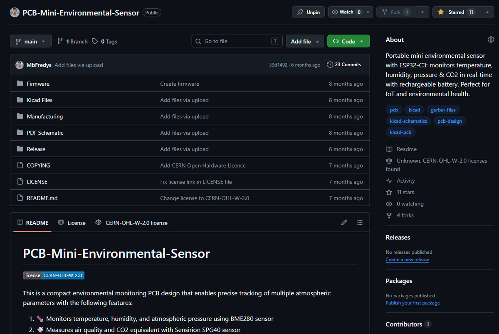This screenshot has width=499, height=334.
Task: Open About settings gear icon
Action: 491,40
